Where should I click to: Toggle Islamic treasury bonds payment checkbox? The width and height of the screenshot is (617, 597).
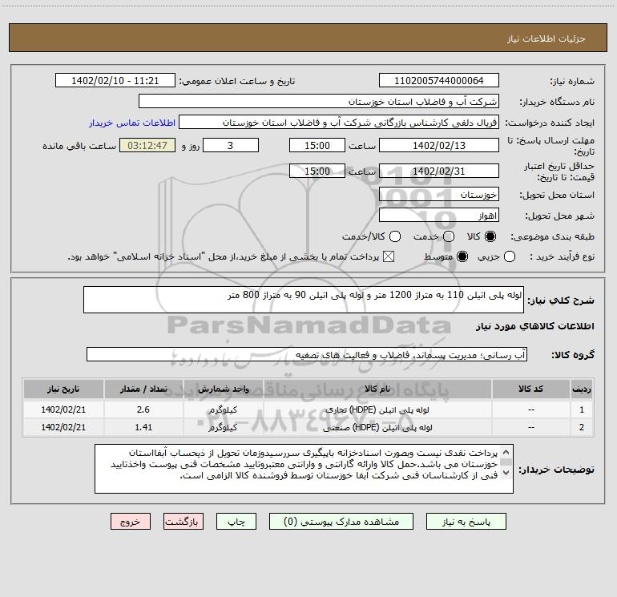(x=389, y=257)
